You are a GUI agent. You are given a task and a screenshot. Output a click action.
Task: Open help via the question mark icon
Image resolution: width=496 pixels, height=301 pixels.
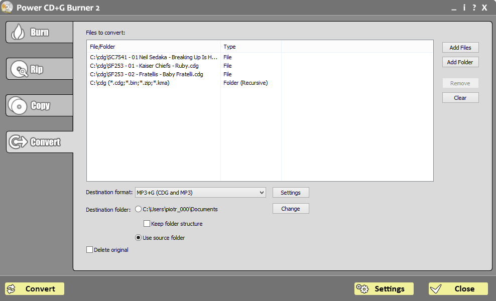473,8
